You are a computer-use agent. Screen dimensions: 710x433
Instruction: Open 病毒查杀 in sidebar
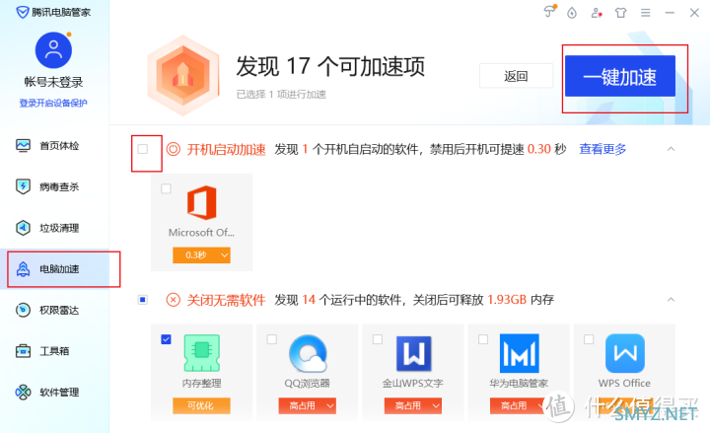(55, 186)
